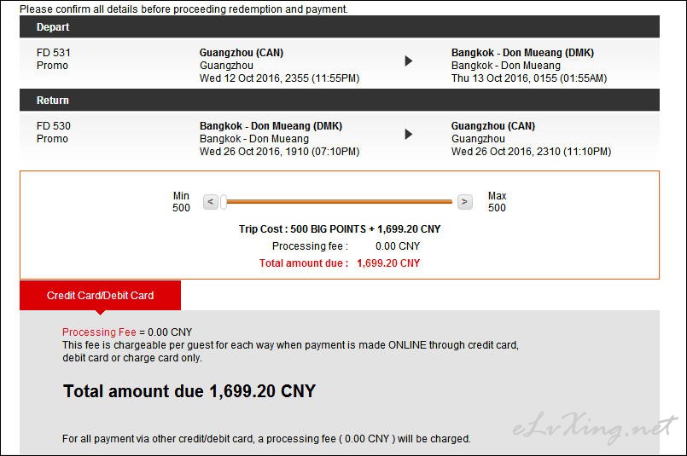Click the Max 500 label
This screenshot has width=687, height=456.
click(x=498, y=202)
